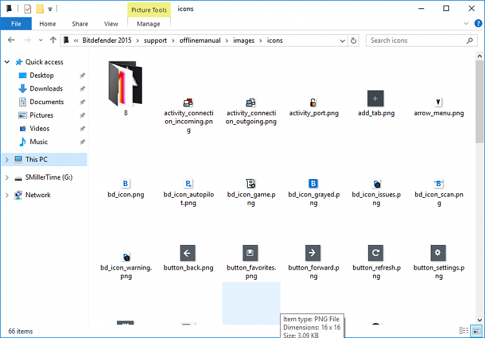Open Pictures in Quick access
485x338 pixels.
(41, 115)
